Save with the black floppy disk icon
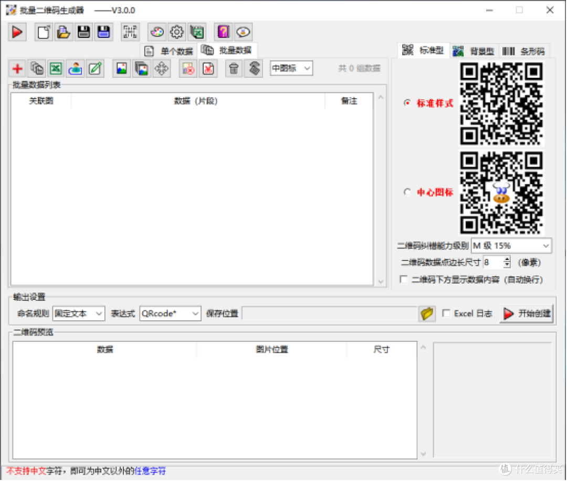This screenshot has height=481, width=567. click(x=83, y=32)
